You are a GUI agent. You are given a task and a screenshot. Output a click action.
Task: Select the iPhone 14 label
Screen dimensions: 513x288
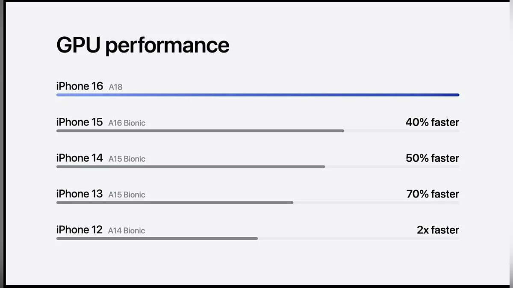80,158
